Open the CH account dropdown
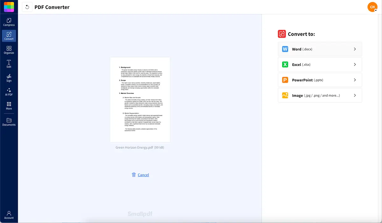 tap(372, 7)
